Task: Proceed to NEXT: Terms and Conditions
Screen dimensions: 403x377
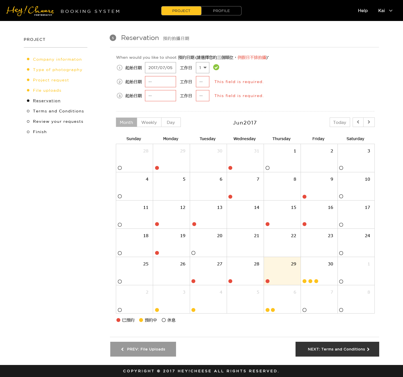Action: coord(337,349)
